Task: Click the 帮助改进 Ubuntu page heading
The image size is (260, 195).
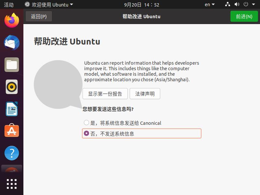Action: pos(67,41)
